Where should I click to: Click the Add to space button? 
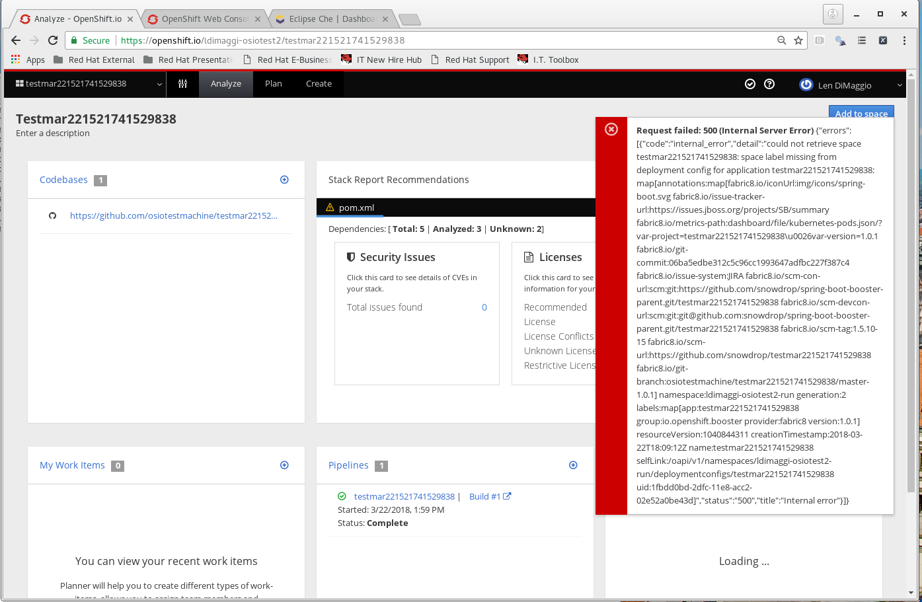pyautogui.click(x=861, y=113)
